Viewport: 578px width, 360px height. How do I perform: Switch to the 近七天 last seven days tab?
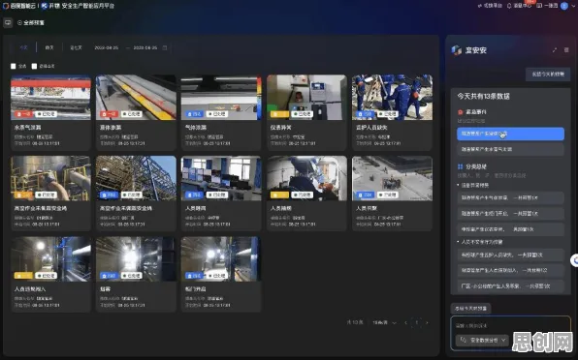click(76, 47)
